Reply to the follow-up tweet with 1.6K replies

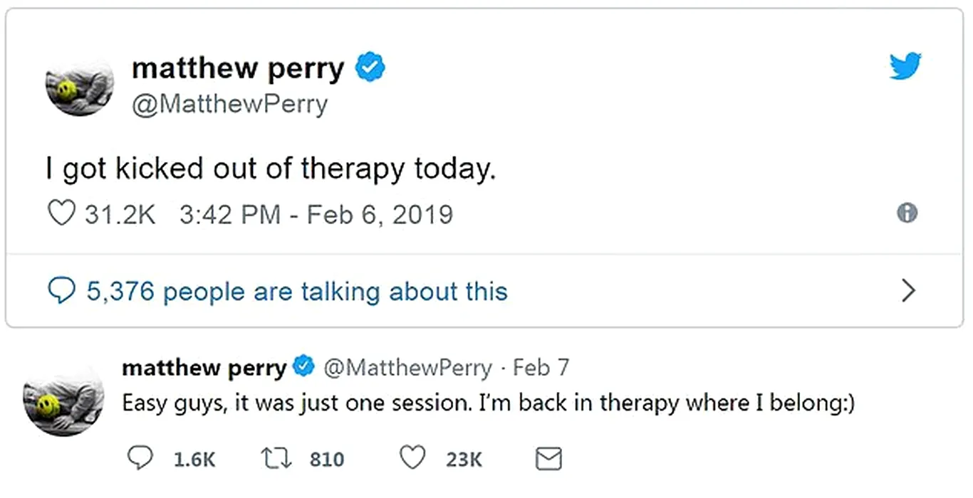[x=140, y=459]
